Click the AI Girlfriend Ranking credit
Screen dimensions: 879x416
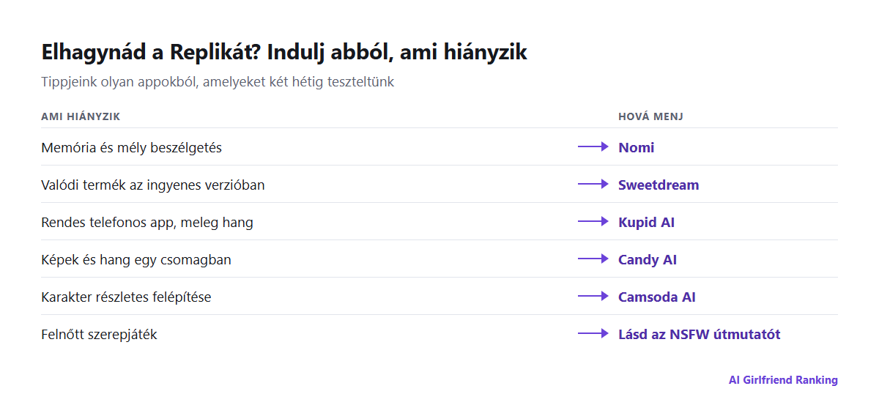pyautogui.click(x=783, y=380)
